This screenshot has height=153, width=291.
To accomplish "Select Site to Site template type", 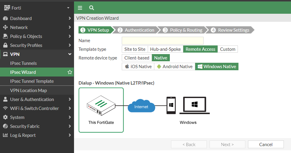I will pyautogui.click(x=135, y=49).
